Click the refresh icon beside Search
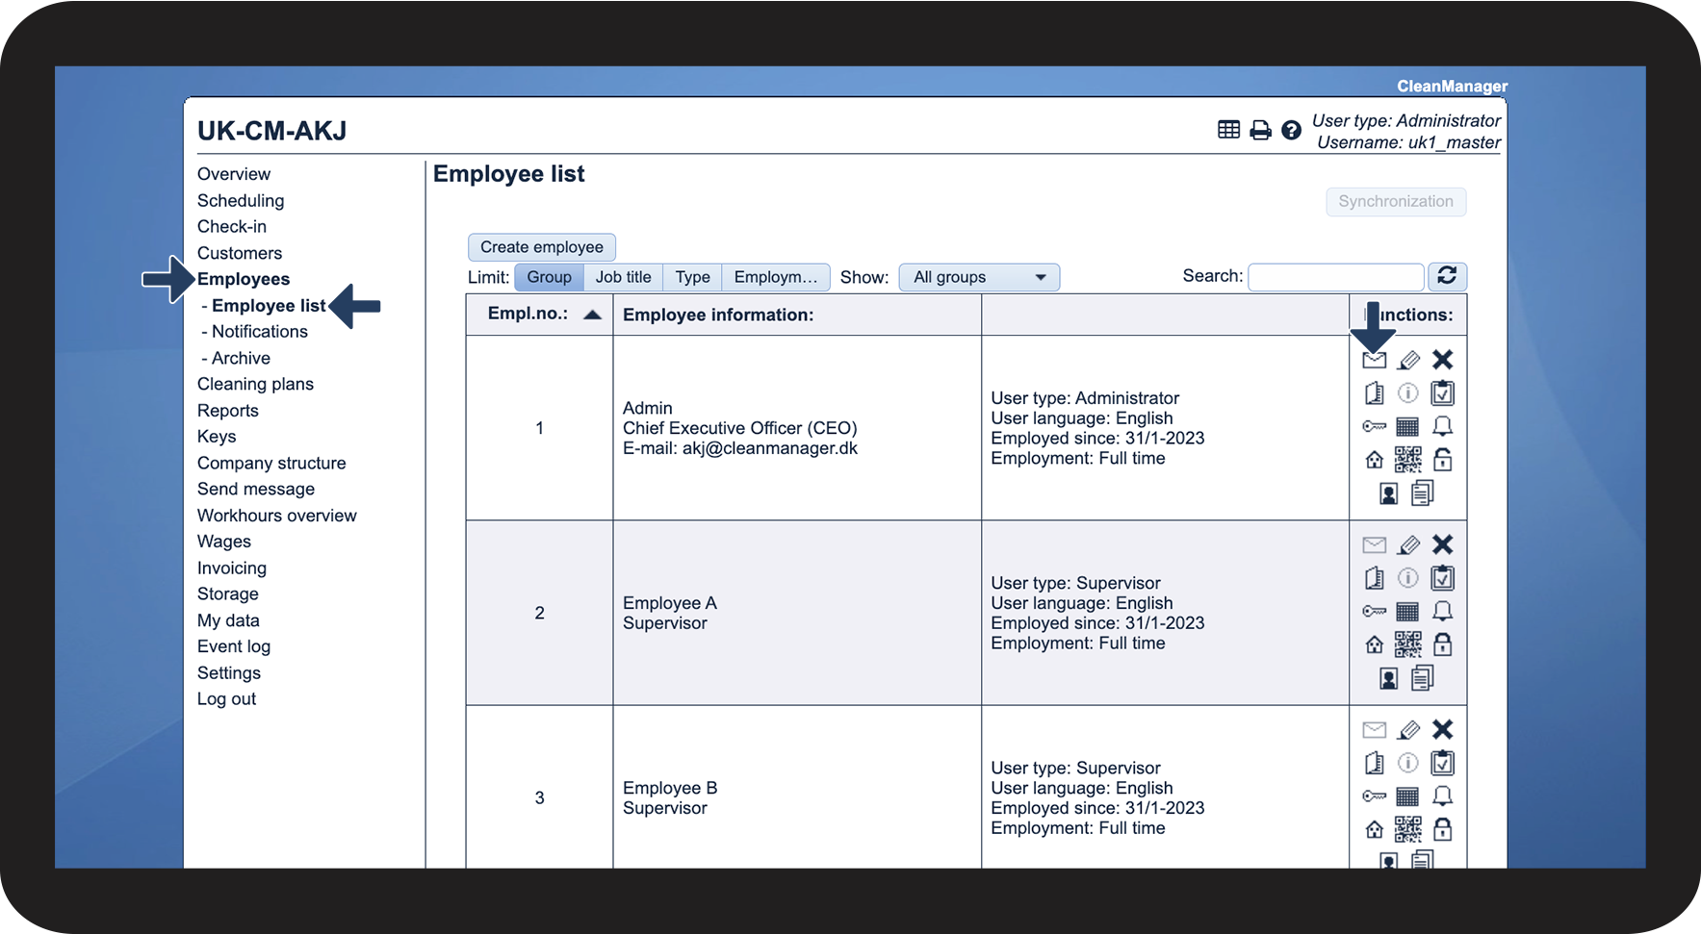1701x934 pixels. point(1447,276)
